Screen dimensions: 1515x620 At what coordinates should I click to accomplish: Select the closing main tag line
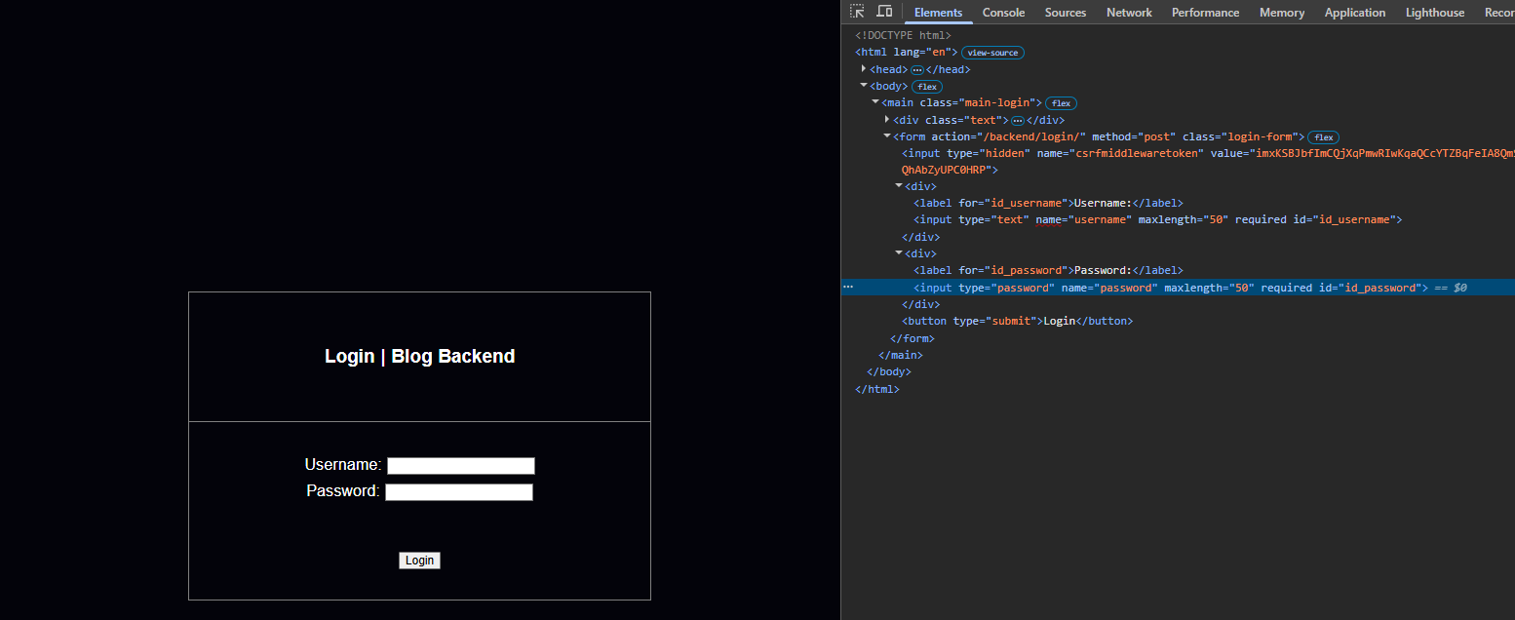click(901, 355)
